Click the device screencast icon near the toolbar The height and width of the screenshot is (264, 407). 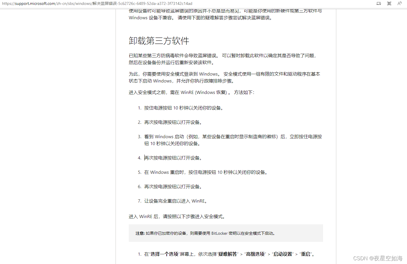point(379,3)
